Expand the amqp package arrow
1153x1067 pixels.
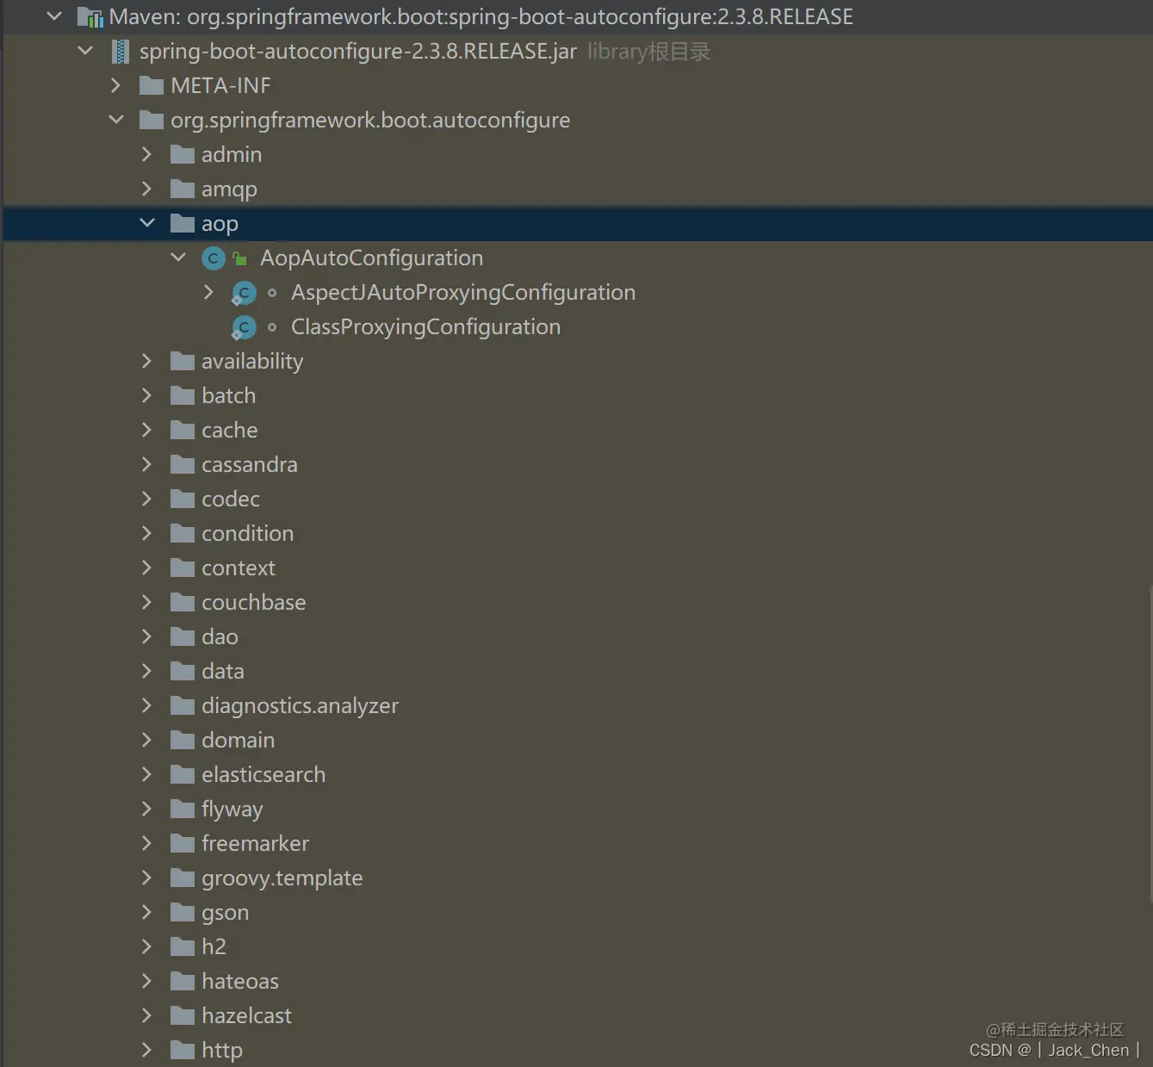[x=147, y=189]
